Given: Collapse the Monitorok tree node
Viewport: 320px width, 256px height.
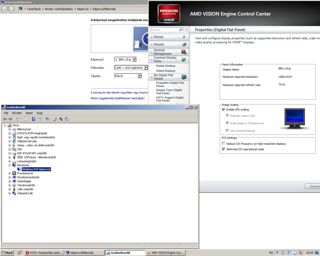Looking at the screenshot, I should [9, 165].
